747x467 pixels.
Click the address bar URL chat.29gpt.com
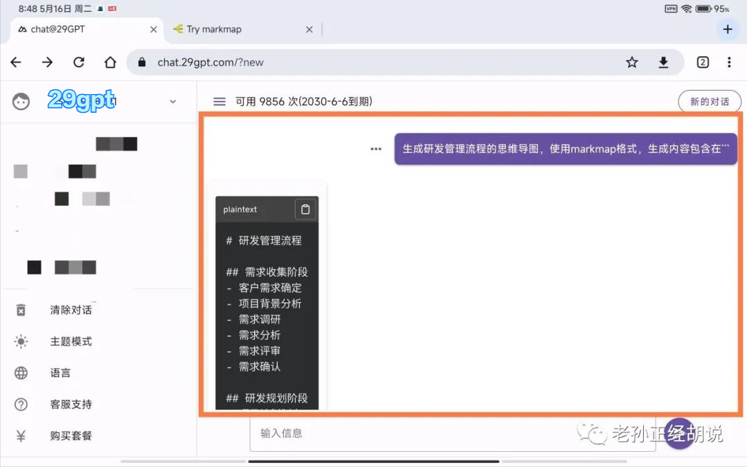tap(210, 62)
